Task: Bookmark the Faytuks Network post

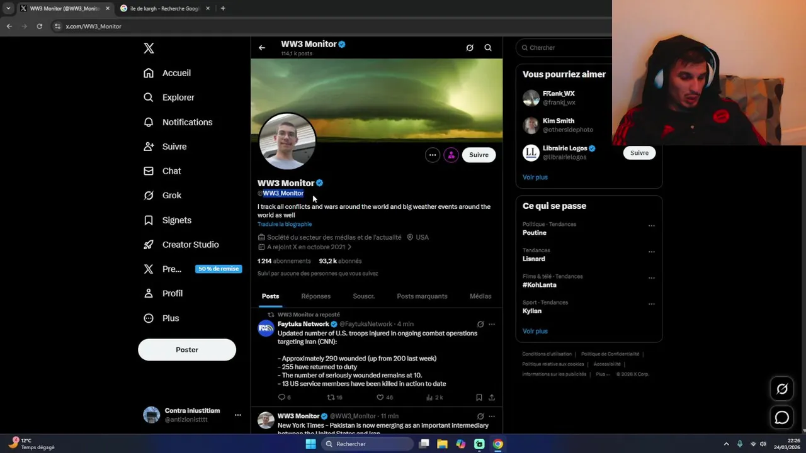Action: point(479,398)
